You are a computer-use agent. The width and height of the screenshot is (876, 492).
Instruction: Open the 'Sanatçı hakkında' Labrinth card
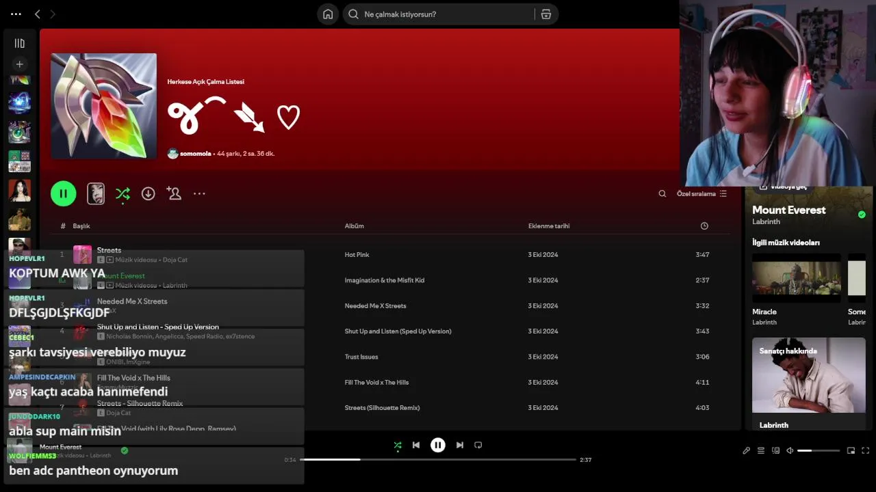(x=808, y=385)
